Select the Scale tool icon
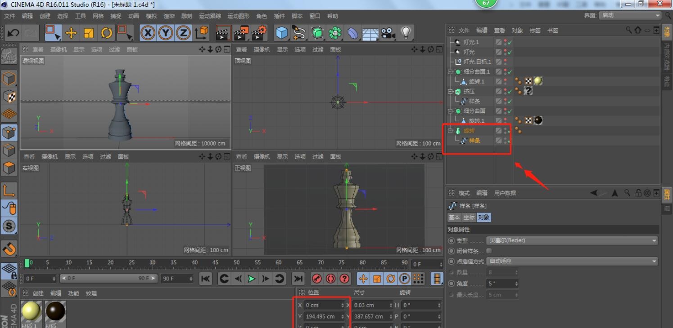 click(89, 33)
